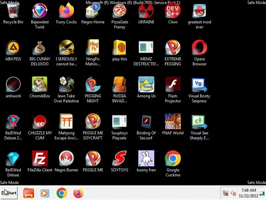This screenshot has height=200, width=266.
Task: Open Google Chrome from the taskbar
Action: click(62, 193)
